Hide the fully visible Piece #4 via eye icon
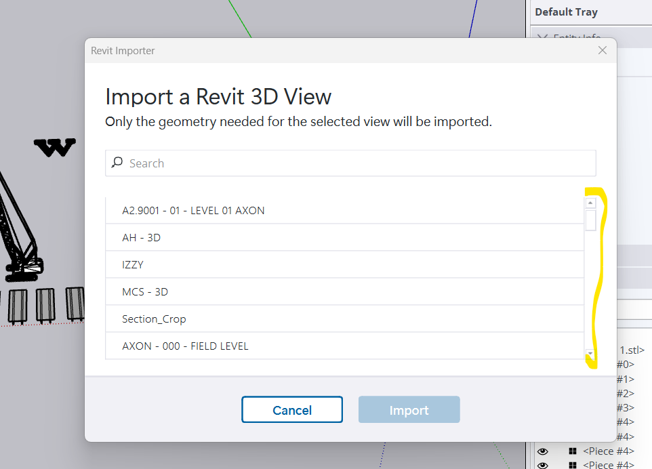Viewport: 652px width, 469px height. pos(543,451)
